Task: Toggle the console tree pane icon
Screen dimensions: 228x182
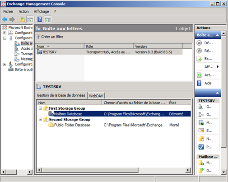Action: (30, 19)
